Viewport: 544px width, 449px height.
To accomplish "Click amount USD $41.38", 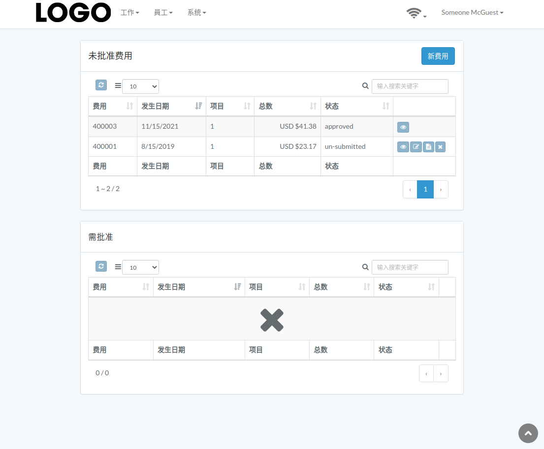I will tap(298, 126).
